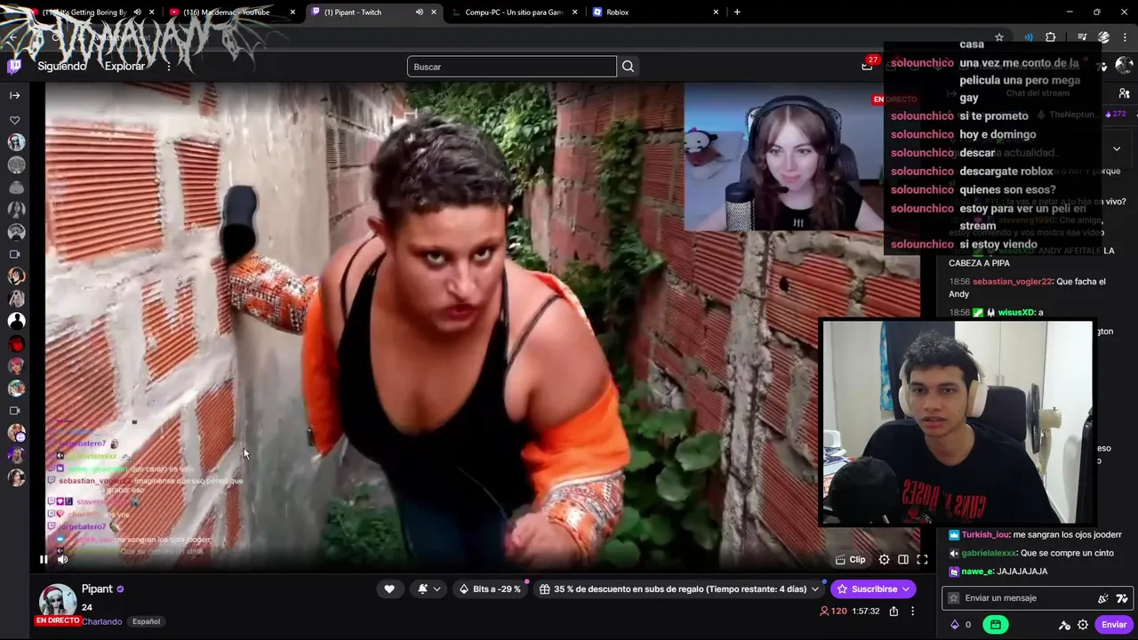The height and width of the screenshot is (640, 1138).
Task: Open the player settings gear
Action: click(x=884, y=559)
